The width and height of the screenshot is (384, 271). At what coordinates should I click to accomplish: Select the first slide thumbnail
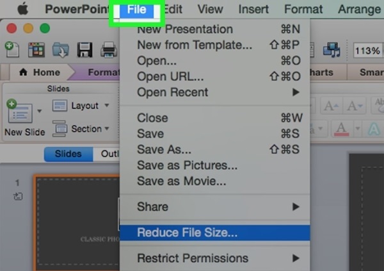[x=76, y=222]
